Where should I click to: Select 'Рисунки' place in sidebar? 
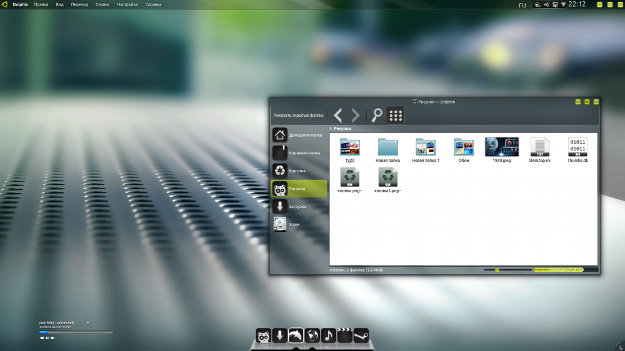pyautogui.click(x=299, y=189)
